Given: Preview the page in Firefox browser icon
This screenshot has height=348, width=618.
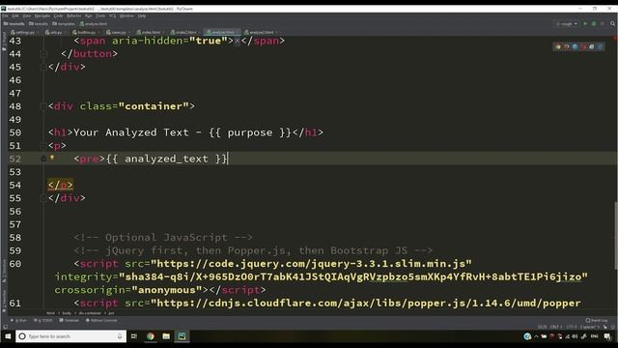Looking at the screenshot, I should [567, 47].
